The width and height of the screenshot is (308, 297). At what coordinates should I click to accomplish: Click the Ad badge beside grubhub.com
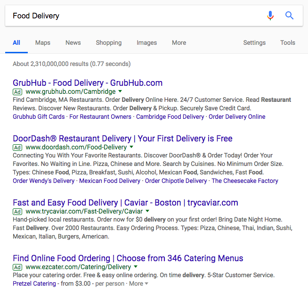click(17, 91)
